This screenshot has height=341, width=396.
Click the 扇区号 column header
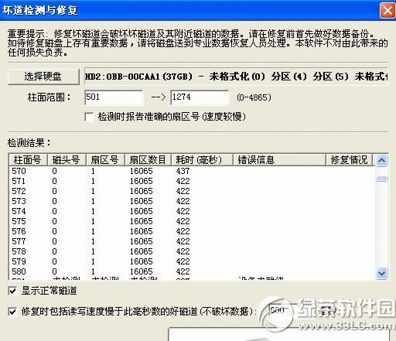pyautogui.click(x=105, y=160)
